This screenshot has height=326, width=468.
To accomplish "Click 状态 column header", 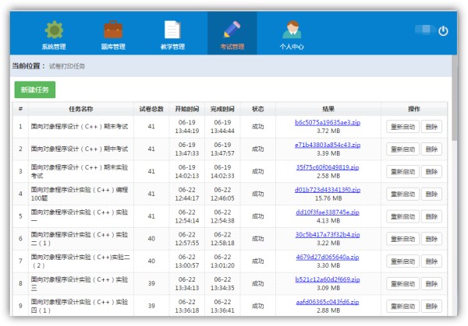I will pos(257,109).
